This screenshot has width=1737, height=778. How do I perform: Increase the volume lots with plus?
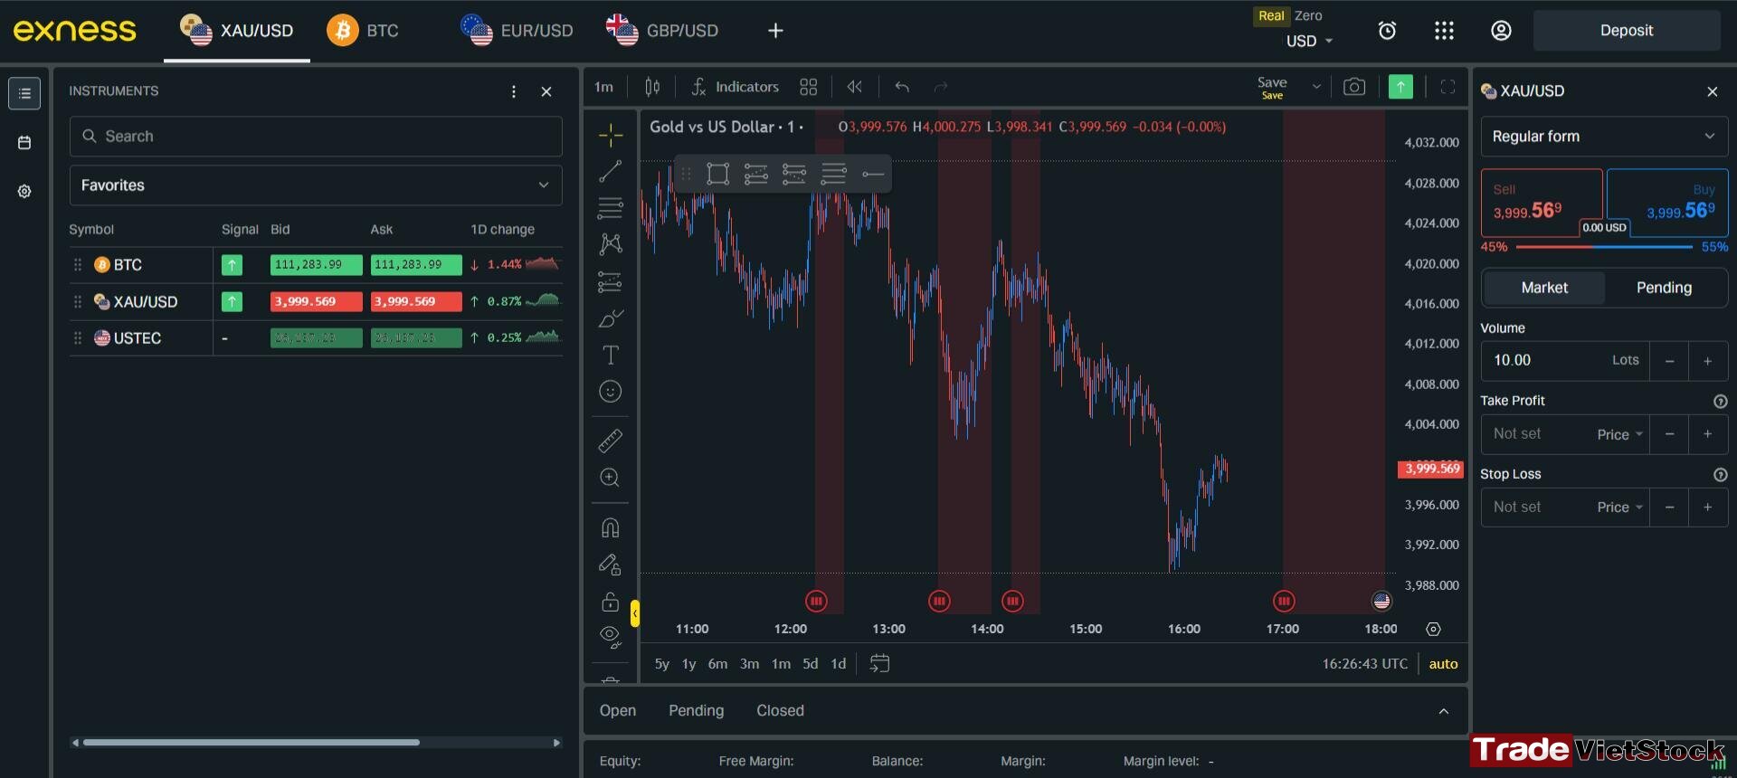coord(1708,361)
